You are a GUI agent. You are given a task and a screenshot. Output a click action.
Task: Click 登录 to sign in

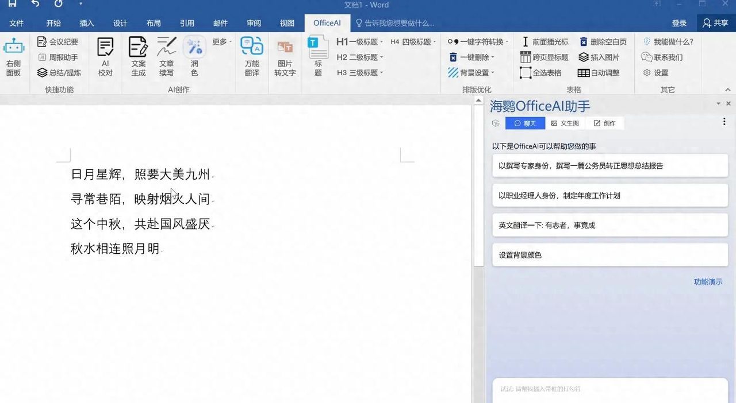[679, 23]
